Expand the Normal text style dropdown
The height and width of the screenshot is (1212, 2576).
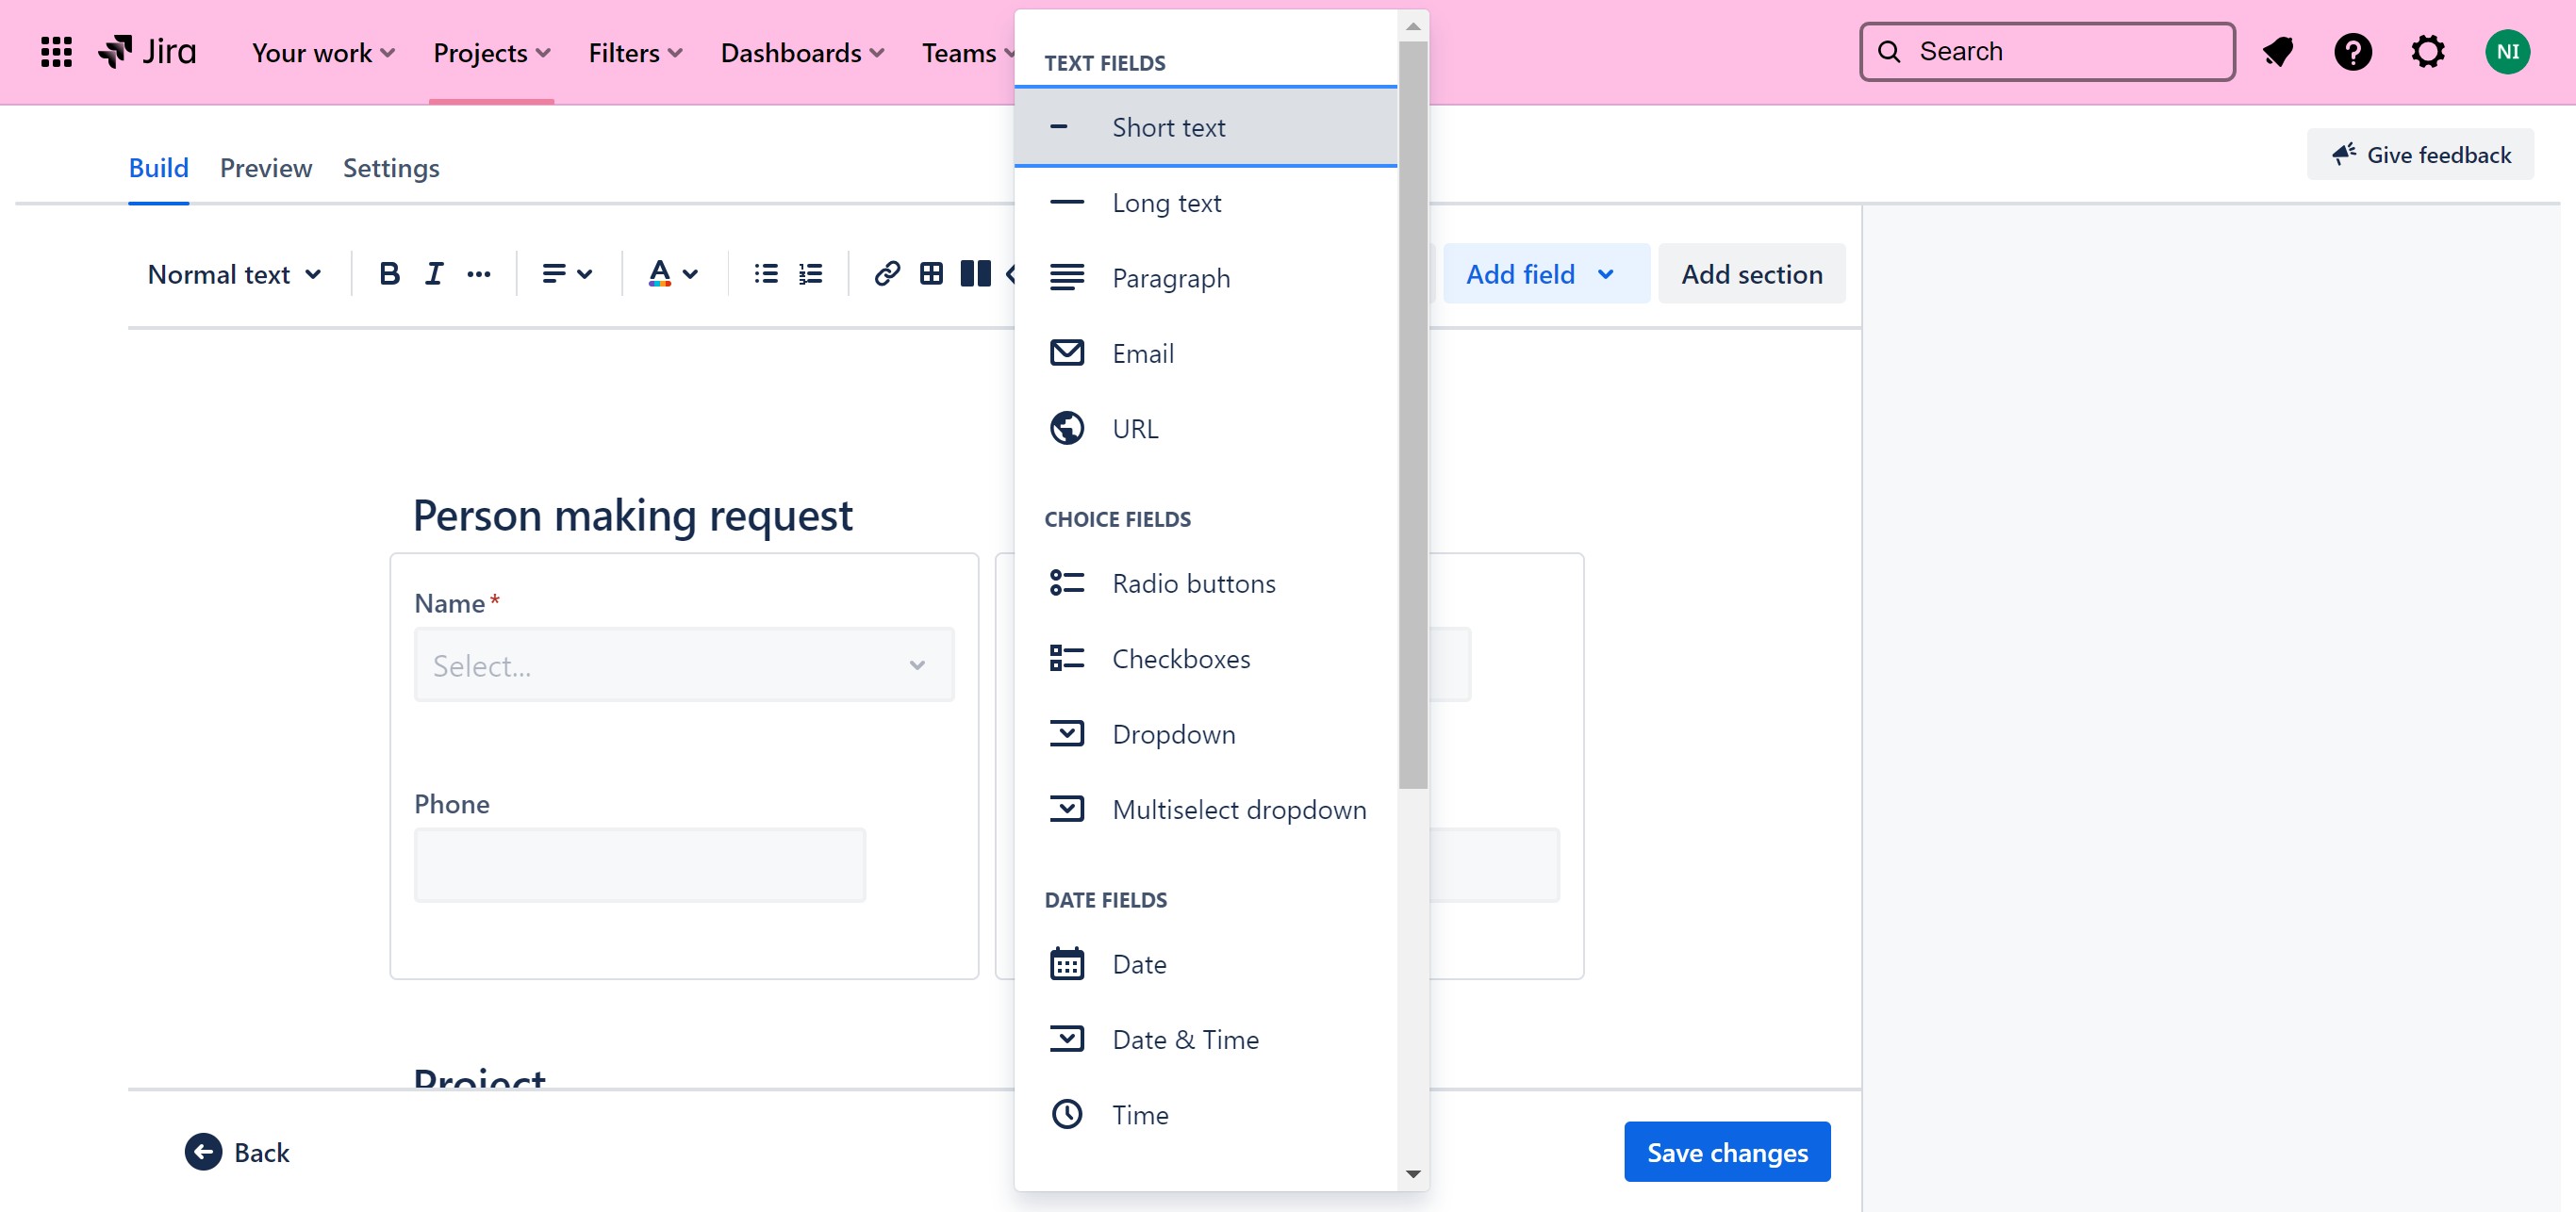(x=234, y=273)
